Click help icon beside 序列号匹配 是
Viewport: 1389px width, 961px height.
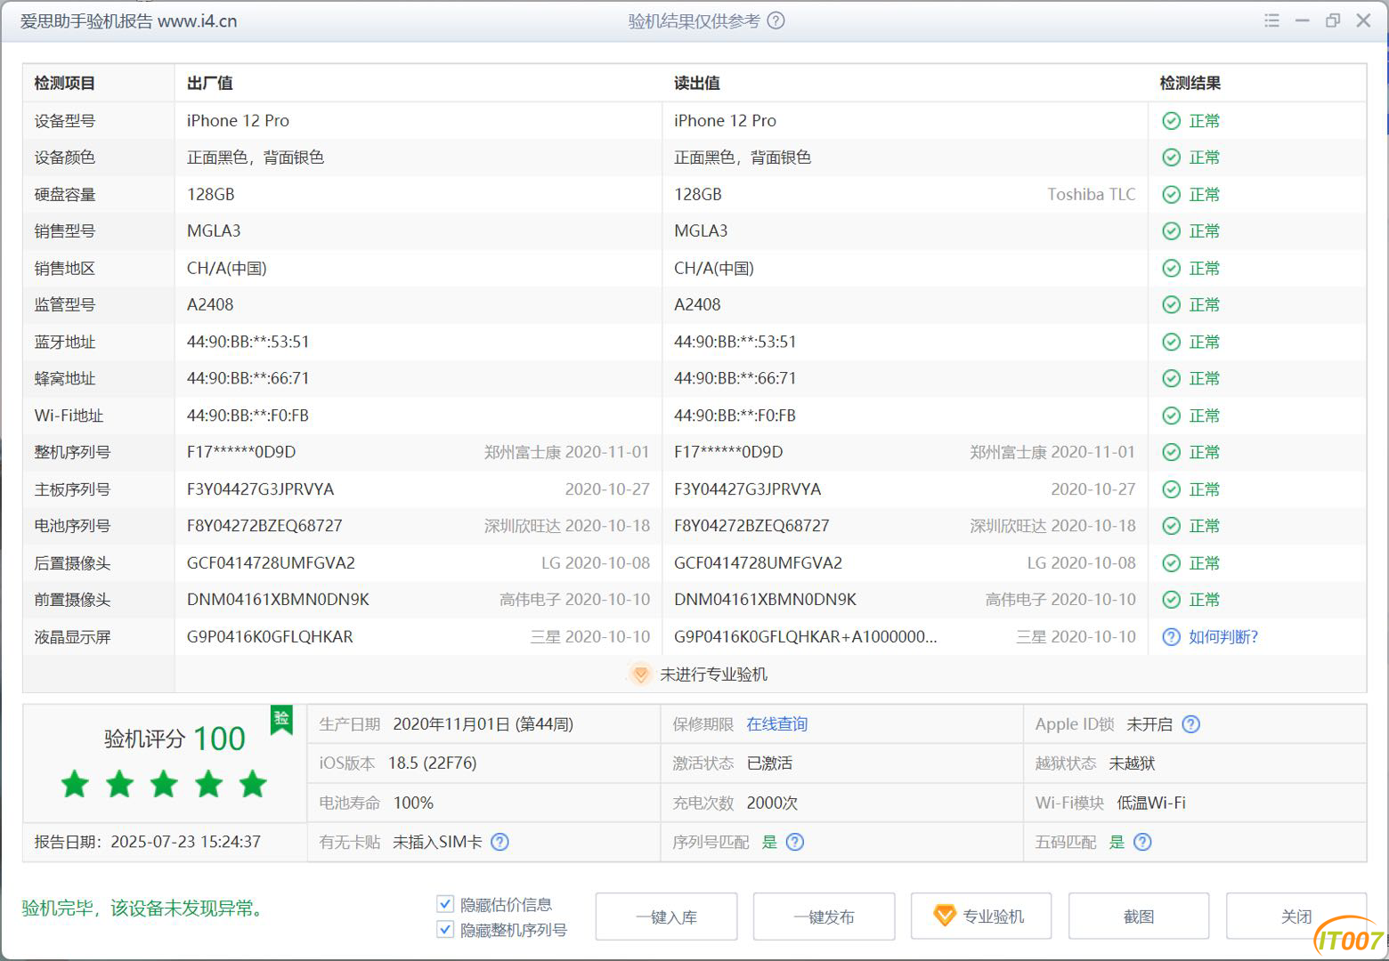[795, 842]
